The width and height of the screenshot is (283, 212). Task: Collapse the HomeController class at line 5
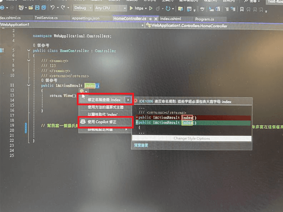[29, 50]
